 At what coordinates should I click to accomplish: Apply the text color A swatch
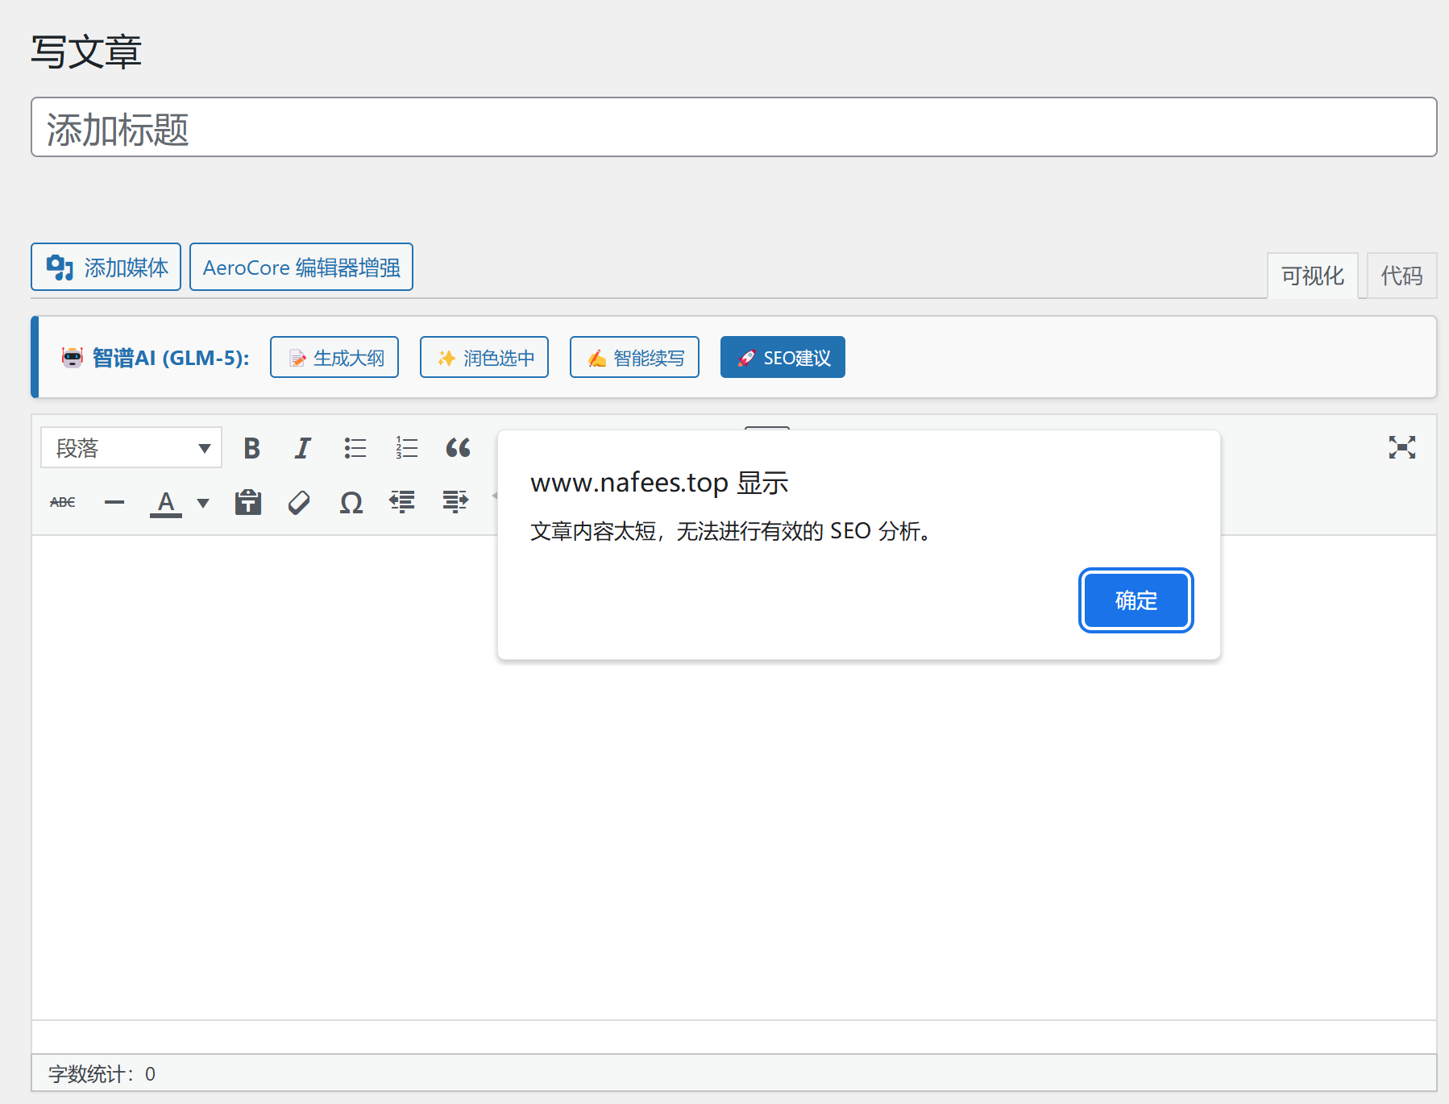pos(166,502)
